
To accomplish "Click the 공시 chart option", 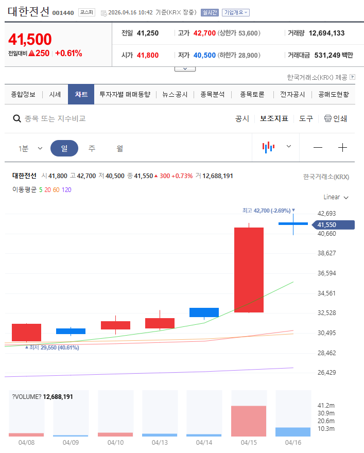I will point(242,118).
